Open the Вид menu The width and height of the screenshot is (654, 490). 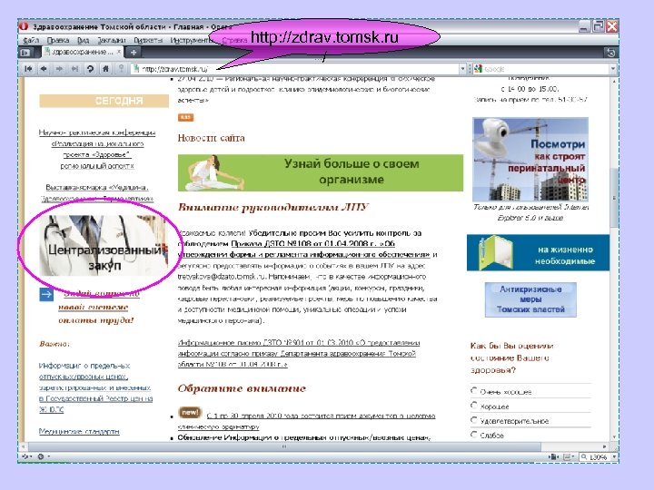coord(83,40)
